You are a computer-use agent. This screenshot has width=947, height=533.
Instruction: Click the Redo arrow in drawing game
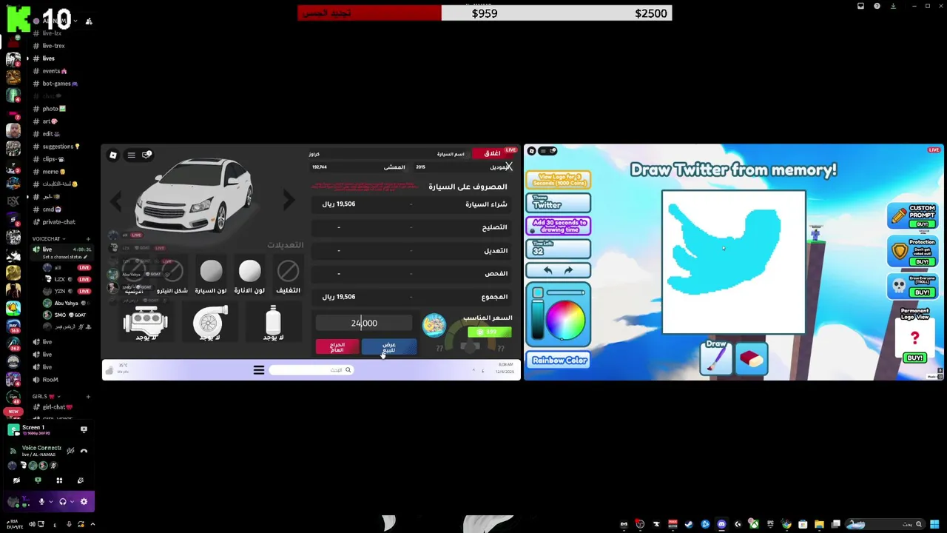coord(568,270)
